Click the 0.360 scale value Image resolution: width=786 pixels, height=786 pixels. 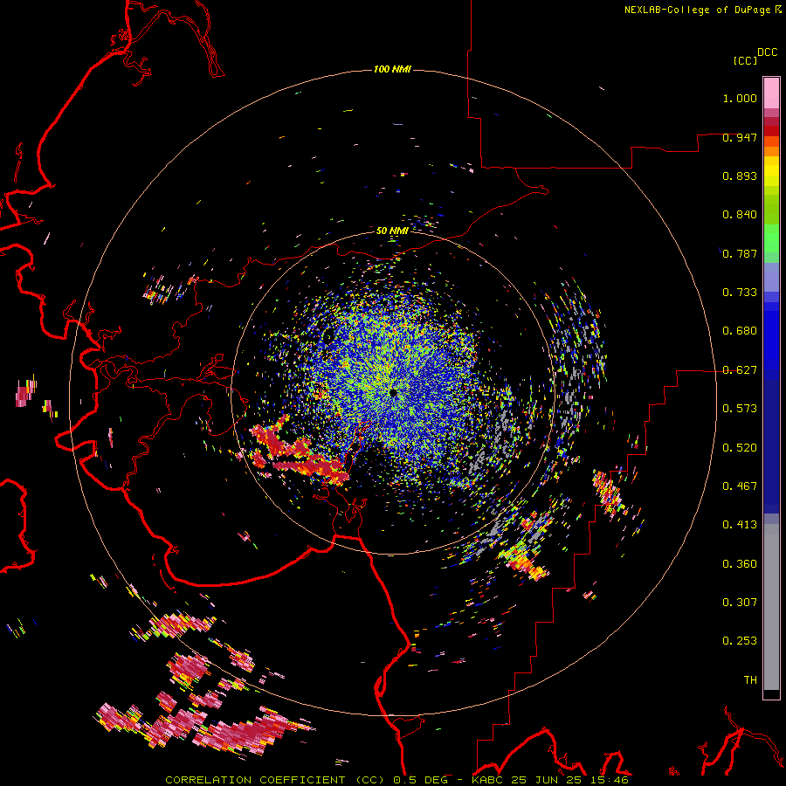click(740, 564)
